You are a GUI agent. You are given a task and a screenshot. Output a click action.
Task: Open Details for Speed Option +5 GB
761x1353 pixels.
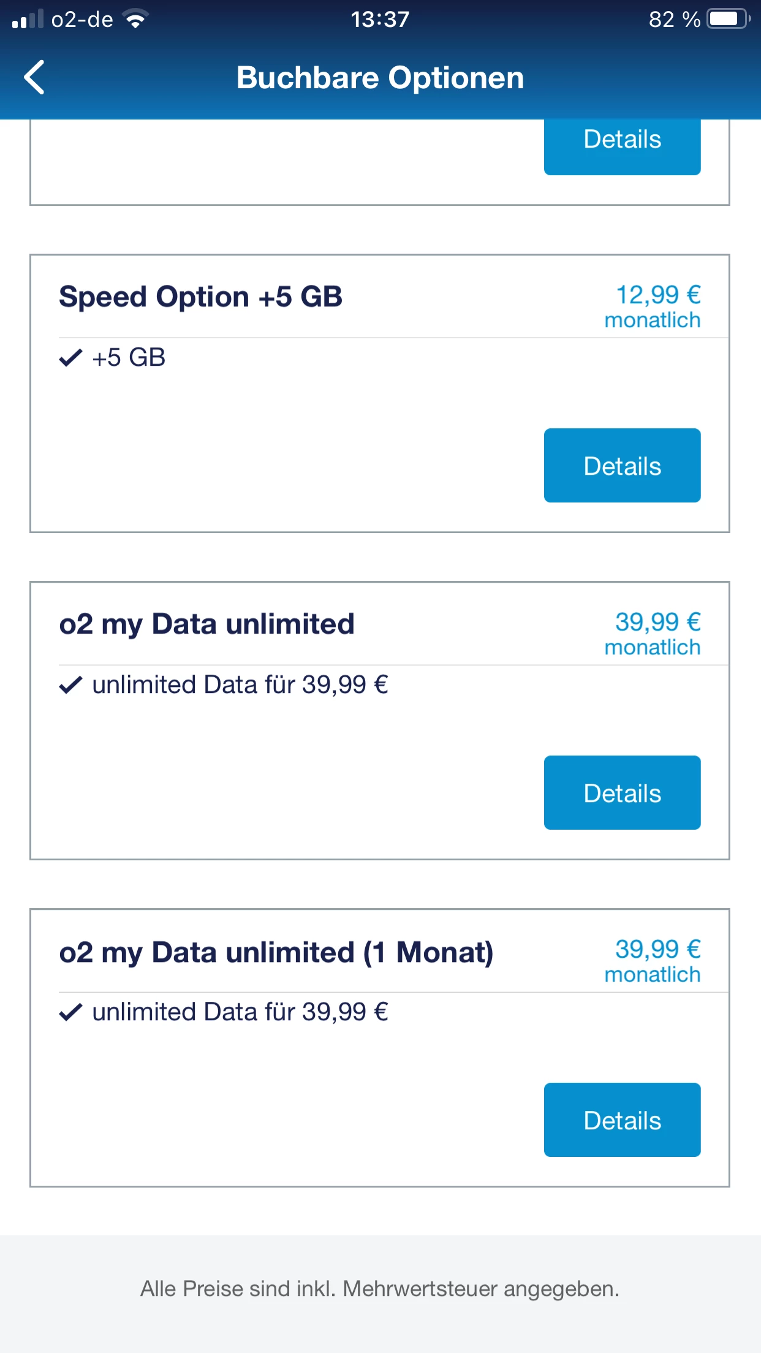point(622,466)
